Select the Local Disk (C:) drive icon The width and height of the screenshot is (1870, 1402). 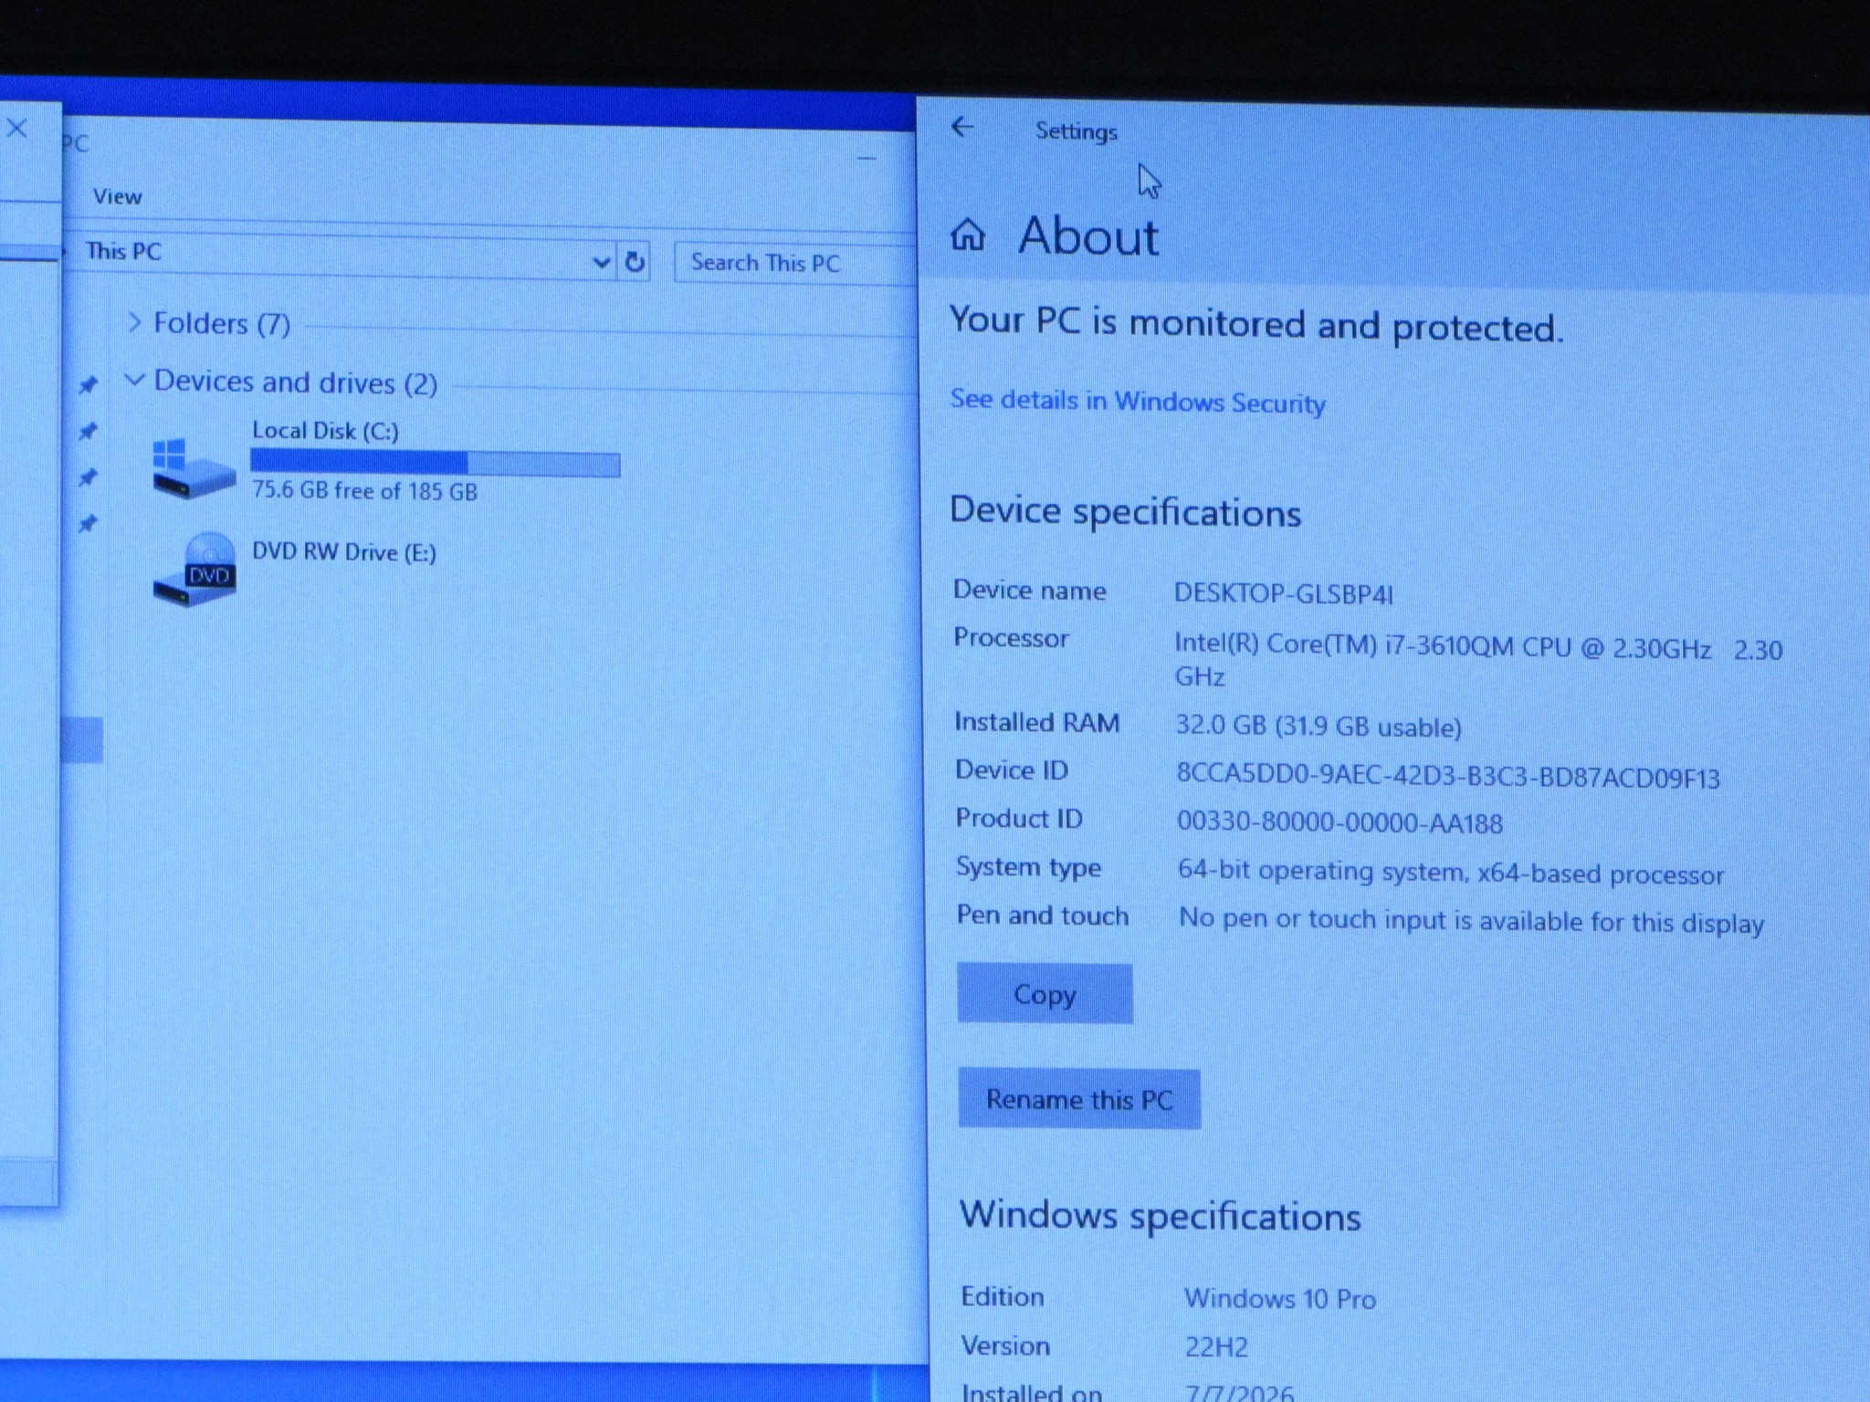pos(193,468)
